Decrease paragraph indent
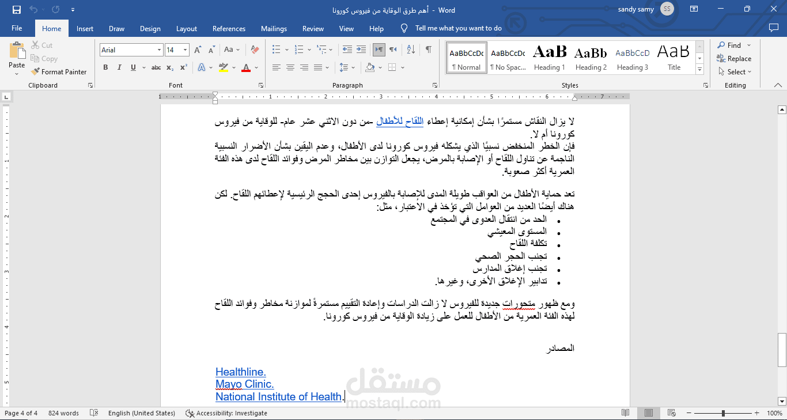The width and height of the screenshot is (787, 420). pos(347,50)
